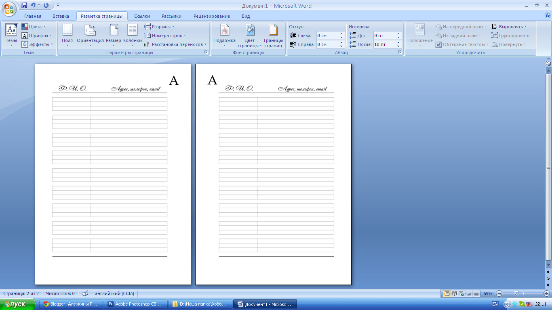This screenshot has height=310, width=552.
Task: Switch to Adobe Photoshop taskbar window
Action: point(135,304)
